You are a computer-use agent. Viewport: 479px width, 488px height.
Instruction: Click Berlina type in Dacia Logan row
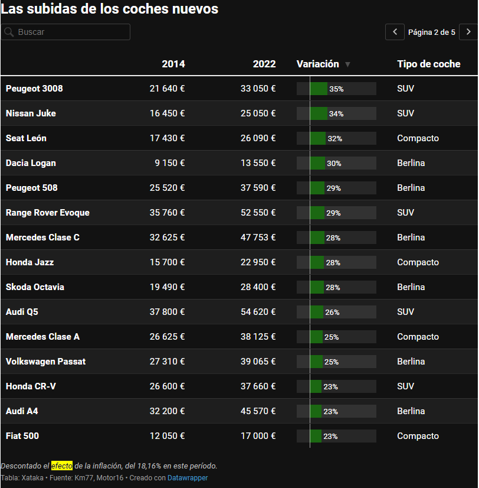click(411, 163)
